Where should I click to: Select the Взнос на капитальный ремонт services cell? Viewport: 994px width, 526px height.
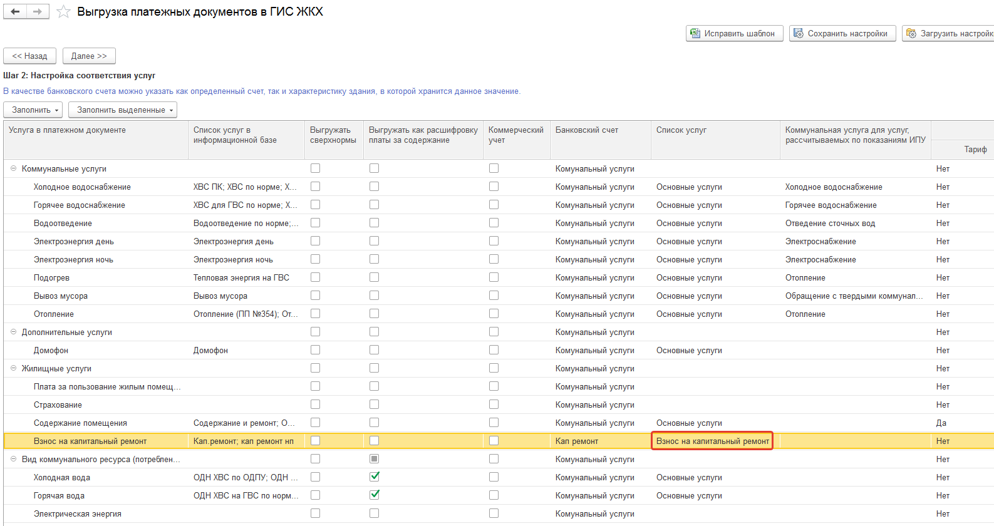(712, 441)
